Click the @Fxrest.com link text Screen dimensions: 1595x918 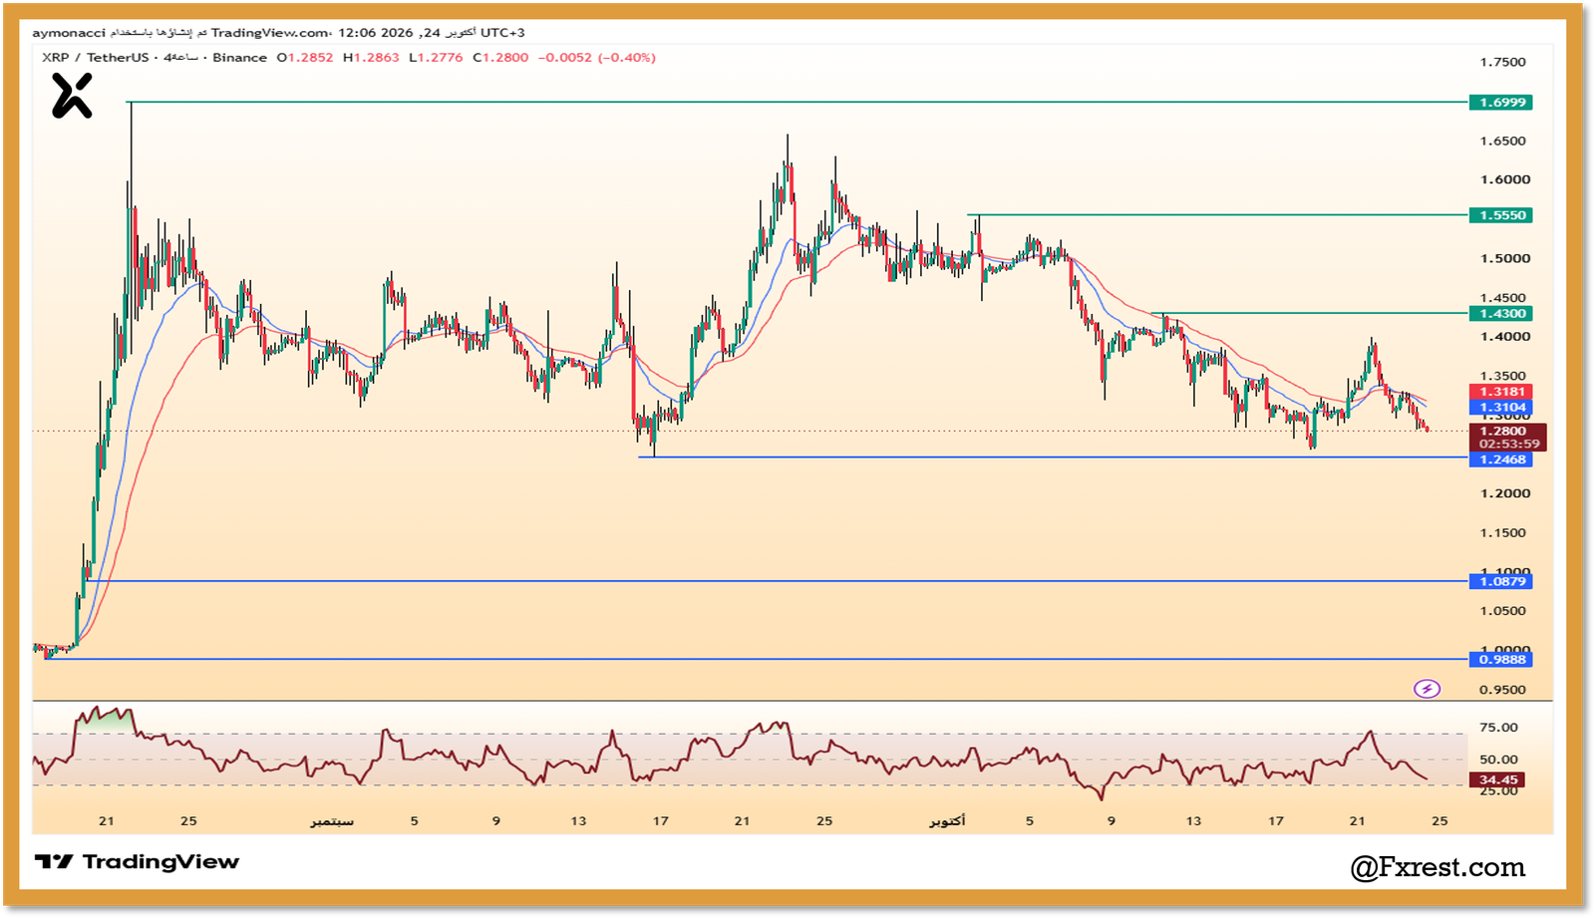pos(1437,867)
